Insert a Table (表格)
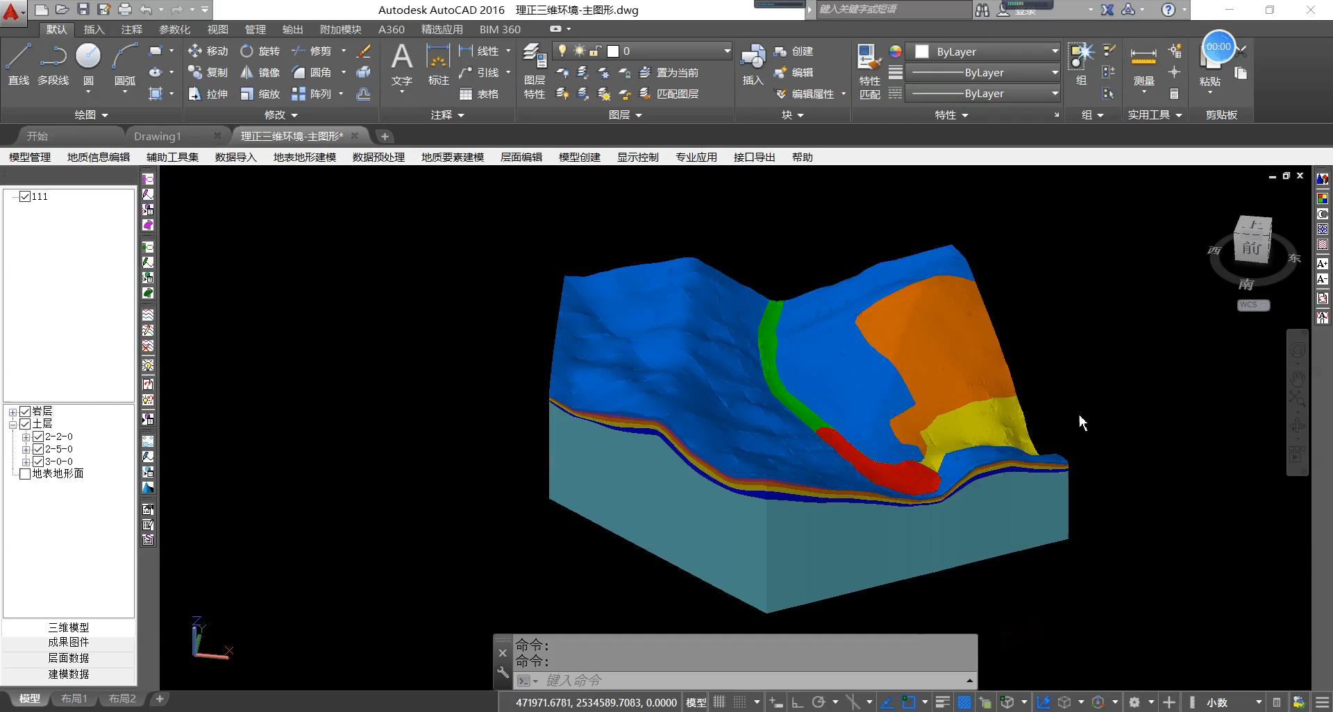 tap(479, 94)
